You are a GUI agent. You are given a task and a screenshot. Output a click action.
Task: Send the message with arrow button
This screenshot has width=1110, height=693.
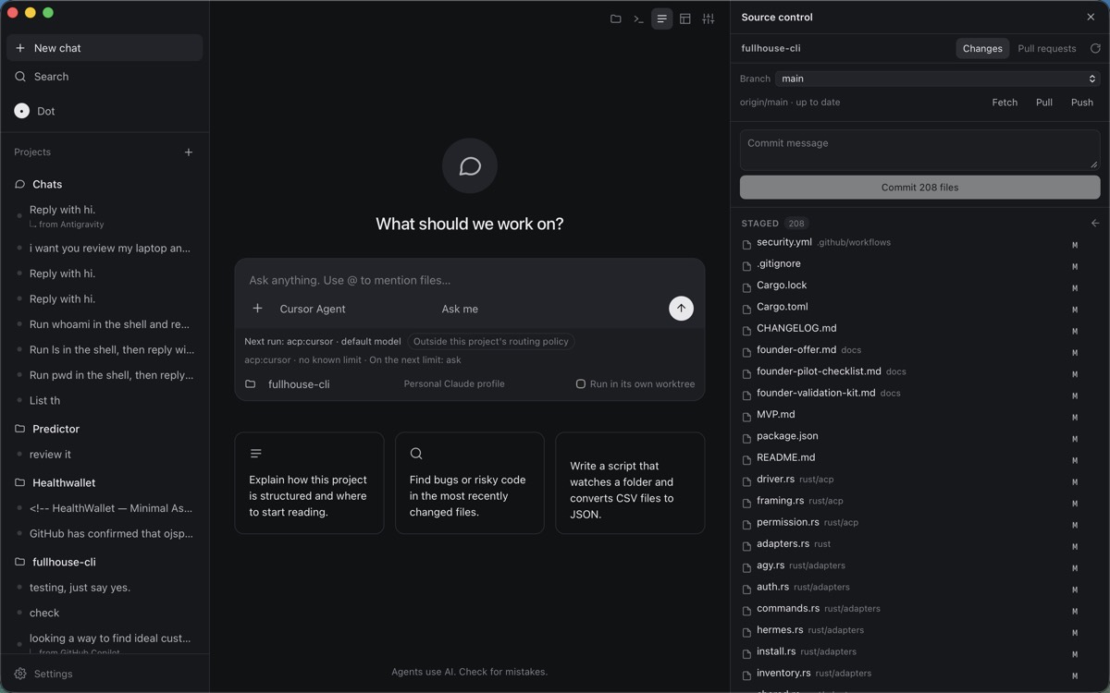pos(681,309)
